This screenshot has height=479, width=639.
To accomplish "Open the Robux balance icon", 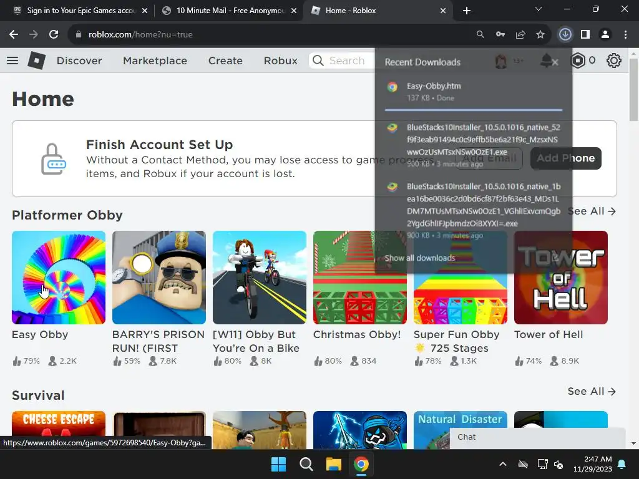I will coord(578,60).
